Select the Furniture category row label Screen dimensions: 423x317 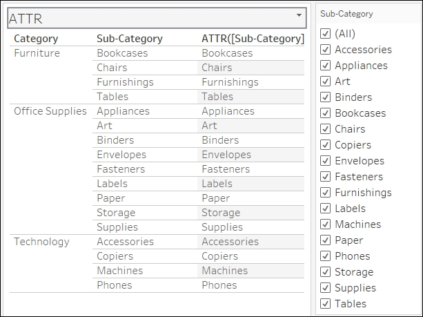tap(37, 53)
